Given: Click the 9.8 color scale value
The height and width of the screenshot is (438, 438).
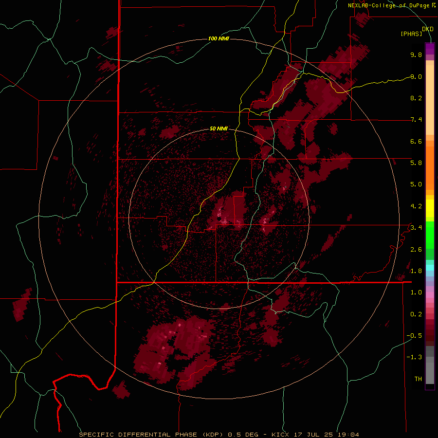Looking at the screenshot, I should tap(416, 55).
